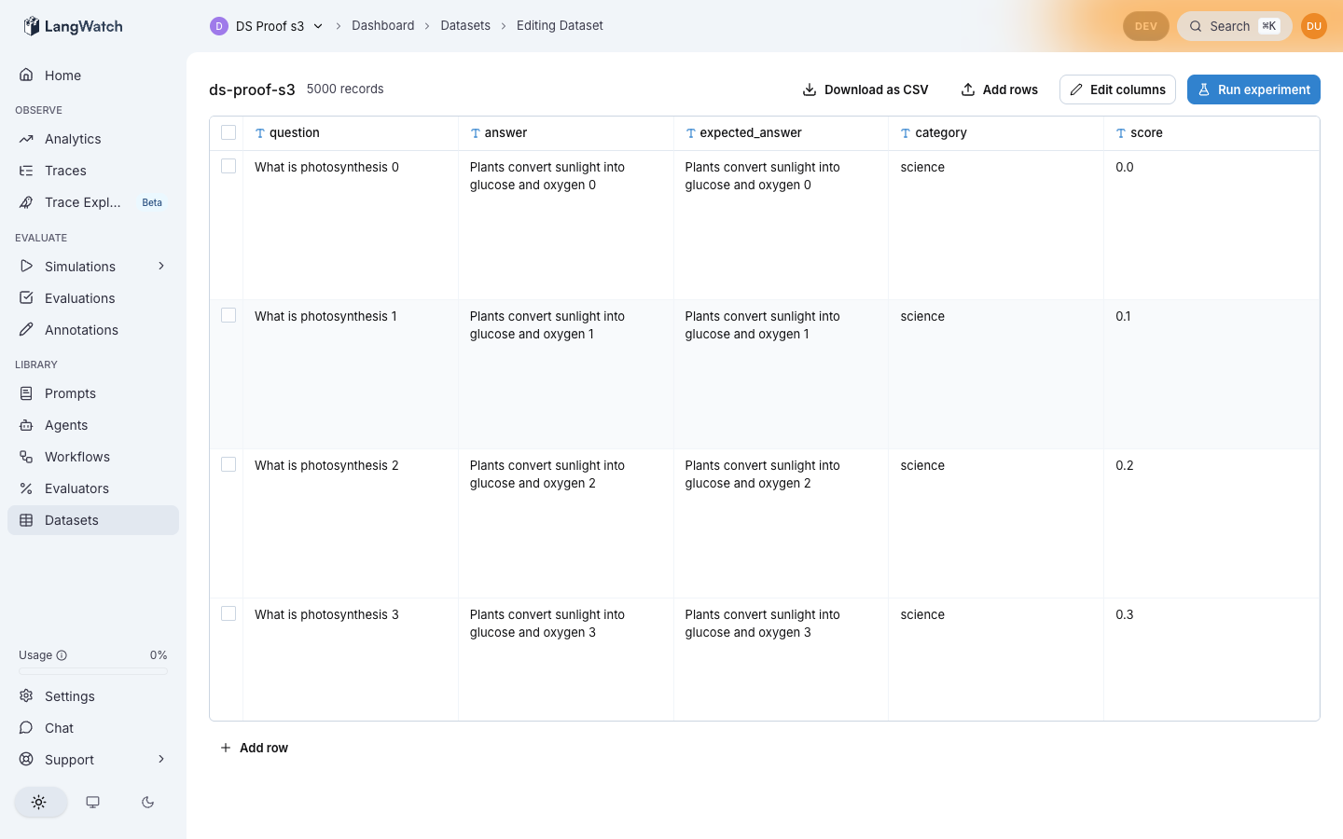
Task: Click the Edit columns button
Action: 1117,89
